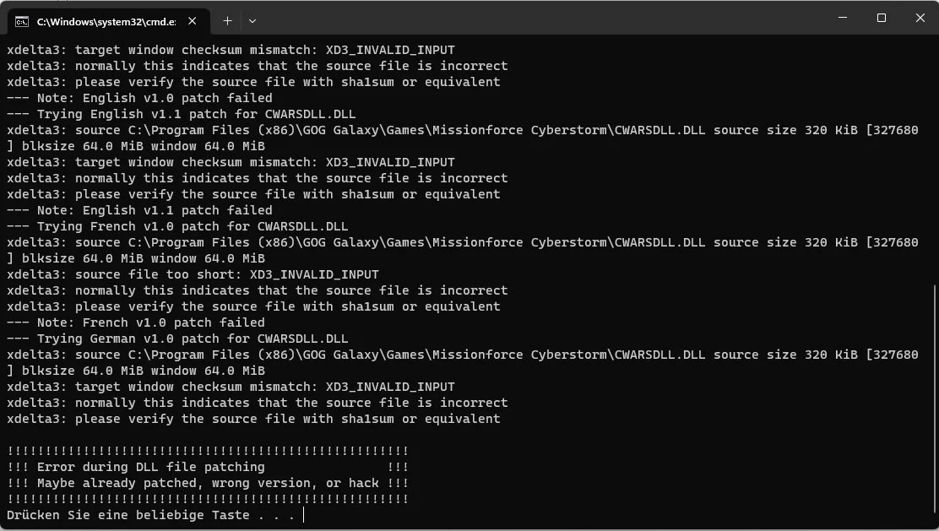The height and width of the screenshot is (531, 939).
Task: Click the cmd icon in the tab
Action: click(x=22, y=22)
